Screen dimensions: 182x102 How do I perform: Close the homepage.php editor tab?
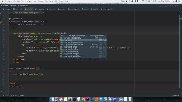click(x=45, y=9)
